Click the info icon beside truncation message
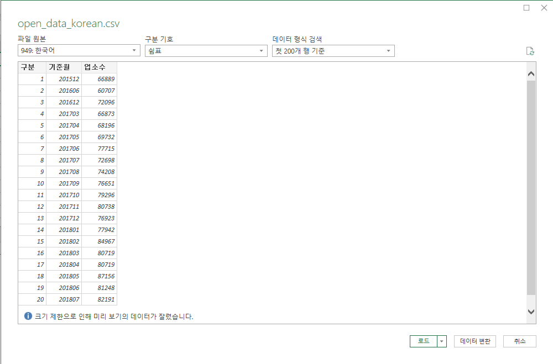553x364 pixels. click(x=28, y=316)
